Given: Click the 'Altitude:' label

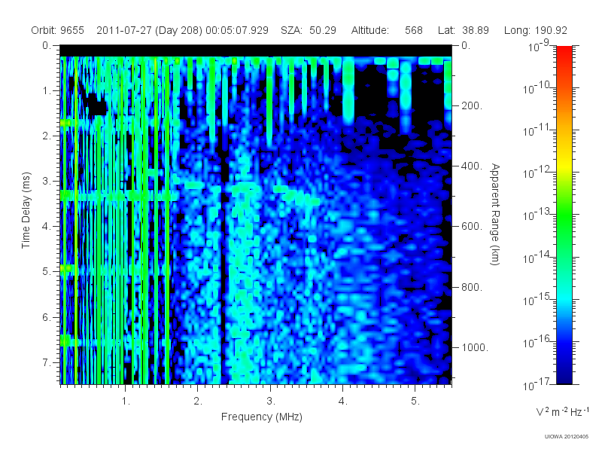Looking at the screenshot, I should coord(369,30).
